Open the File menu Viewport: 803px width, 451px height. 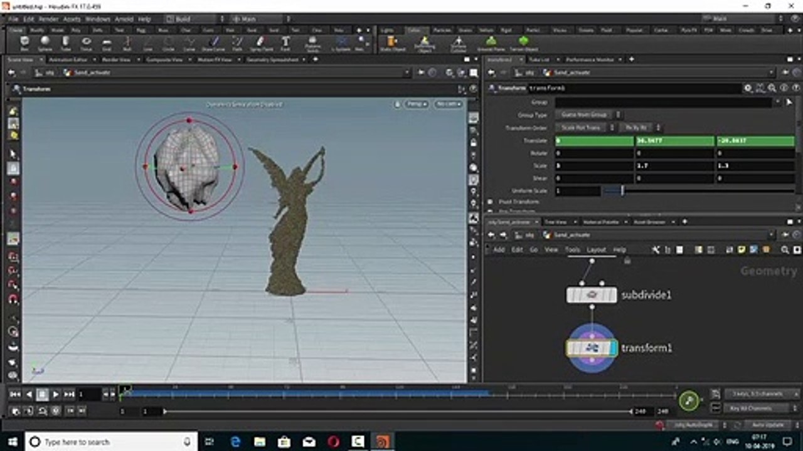pyautogui.click(x=13, y=19)
